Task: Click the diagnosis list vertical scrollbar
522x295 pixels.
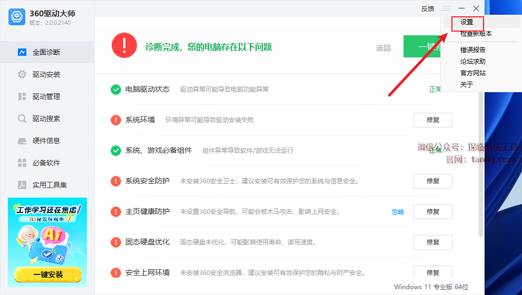Action: coord(481,165)
